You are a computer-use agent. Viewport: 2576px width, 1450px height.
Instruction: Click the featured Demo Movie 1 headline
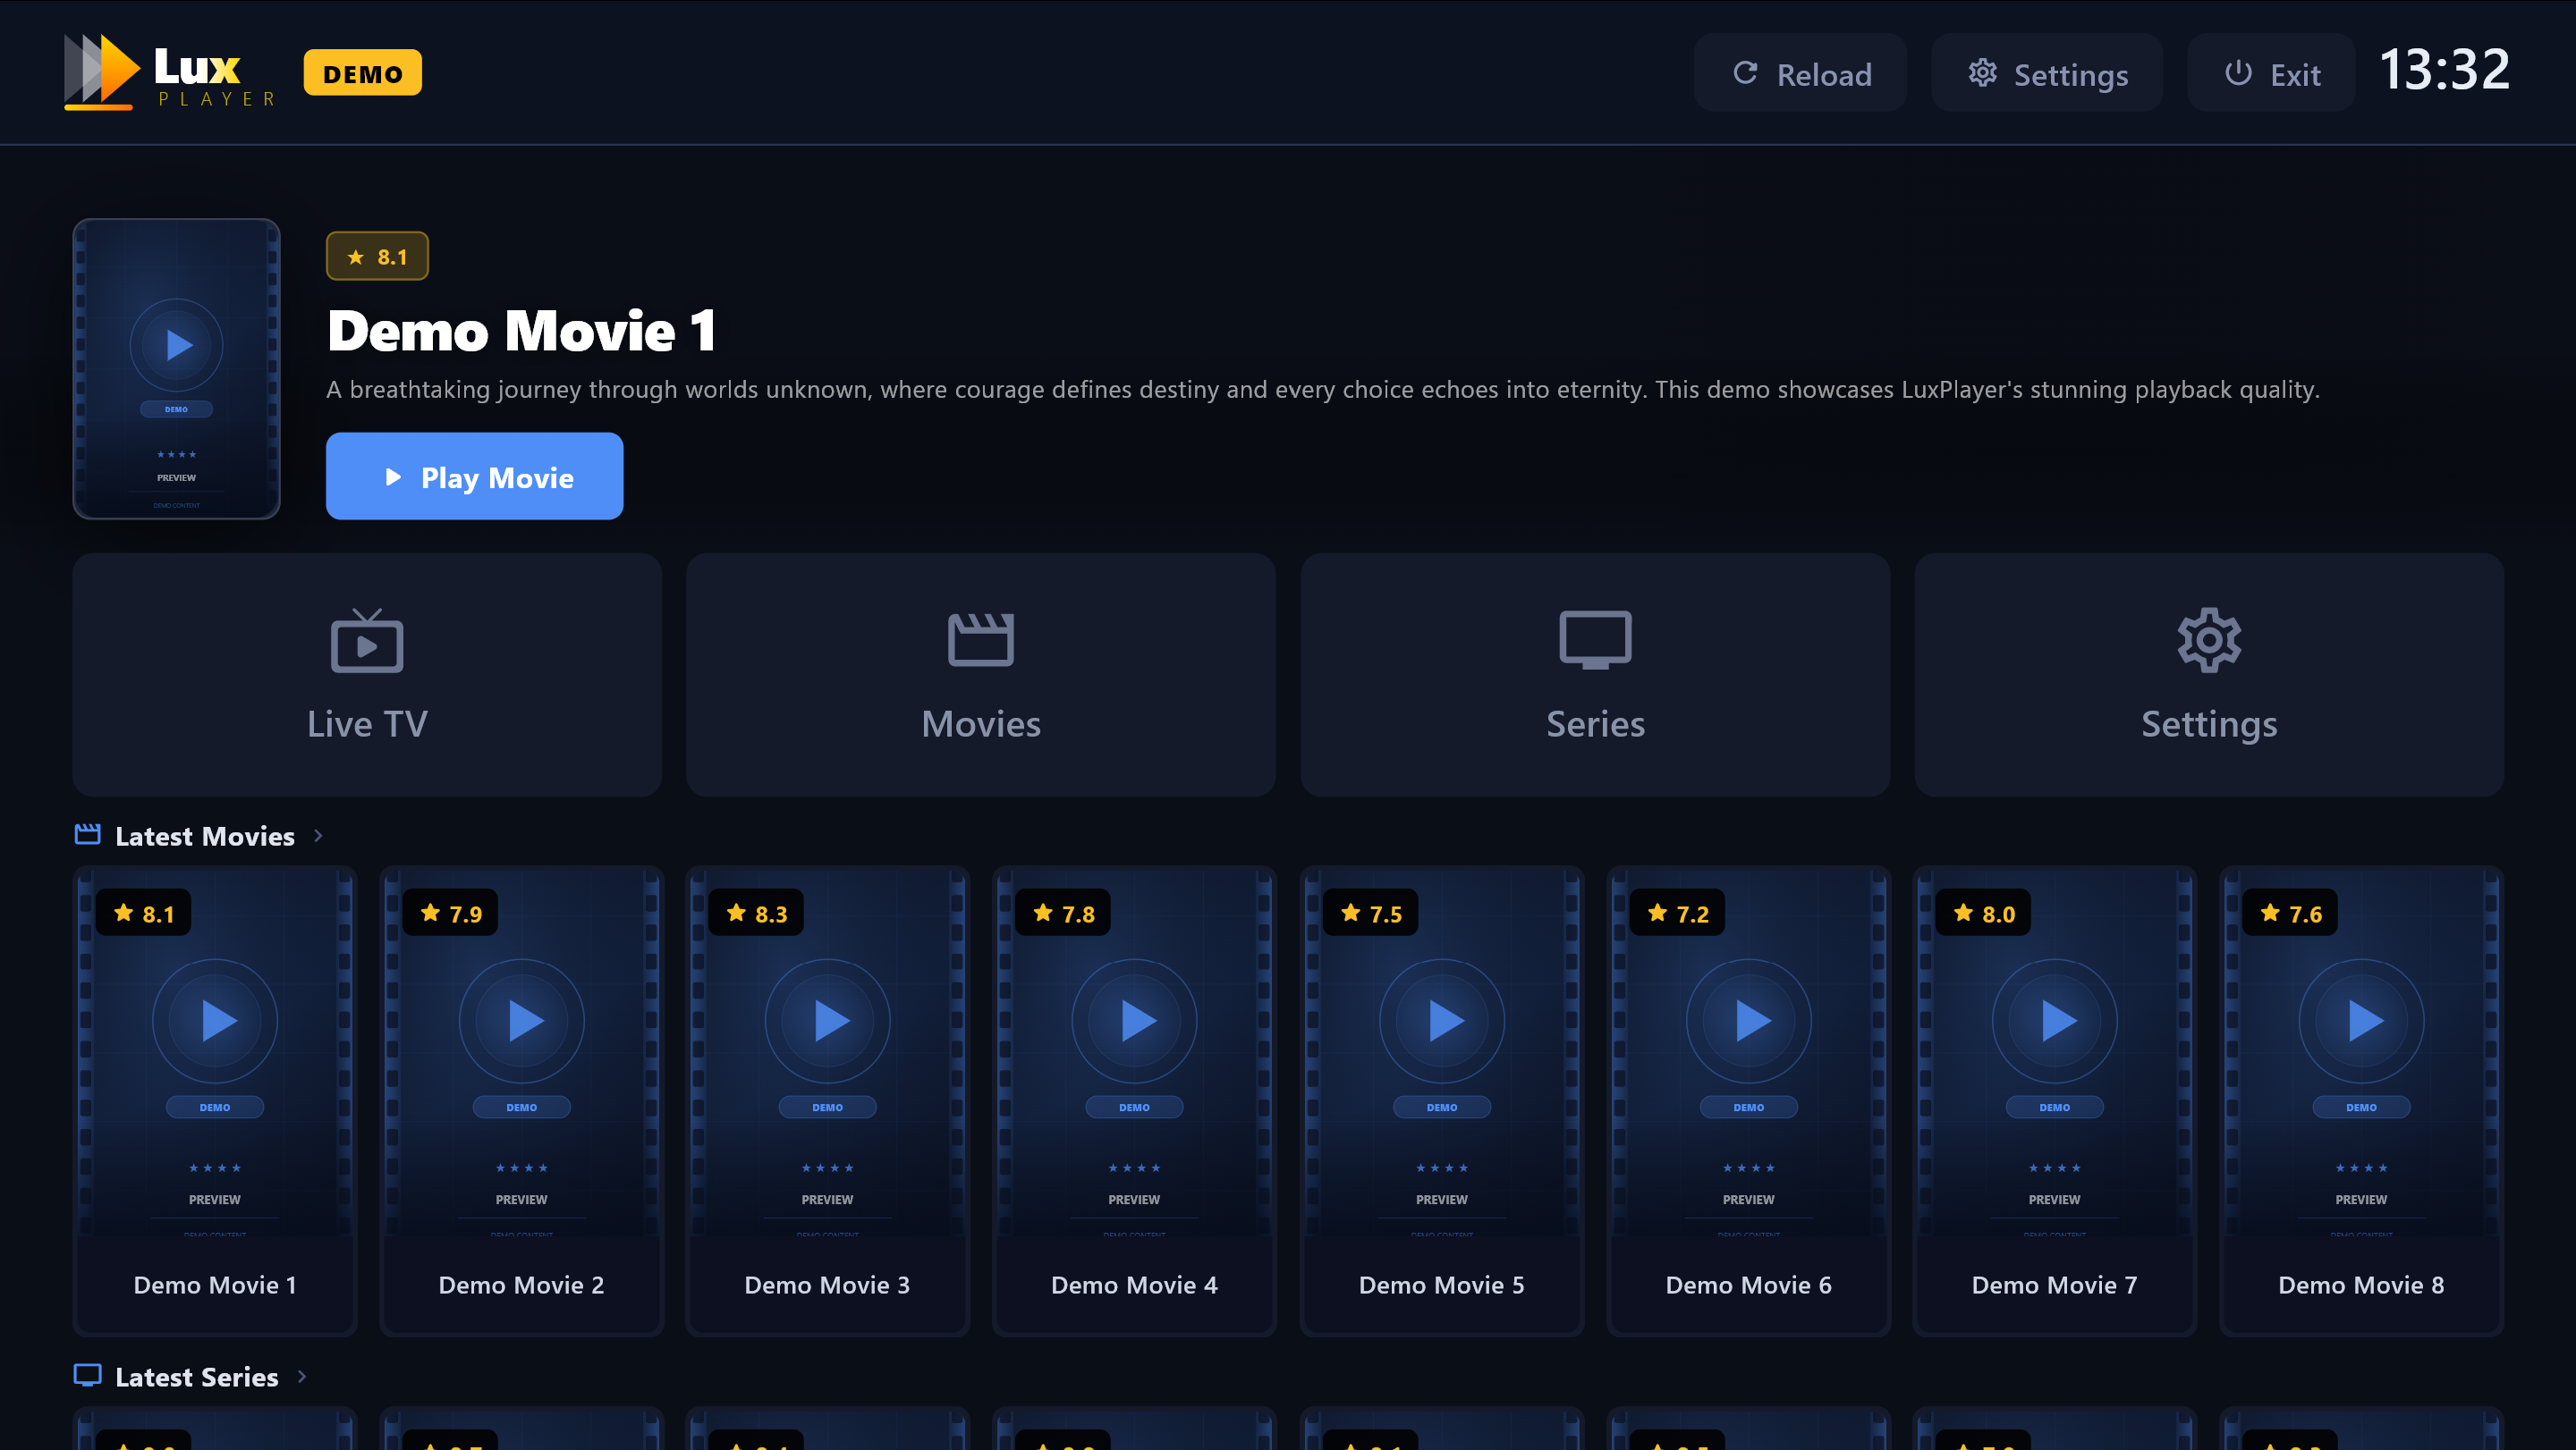click(x=522, y=331)
